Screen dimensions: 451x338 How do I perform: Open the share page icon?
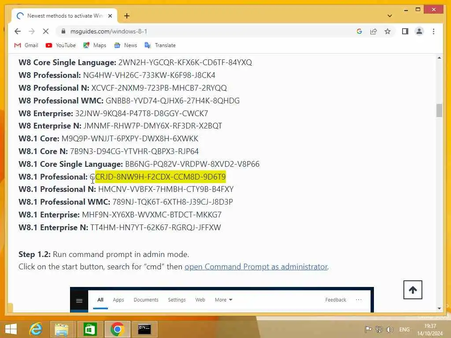coord(373,31)
